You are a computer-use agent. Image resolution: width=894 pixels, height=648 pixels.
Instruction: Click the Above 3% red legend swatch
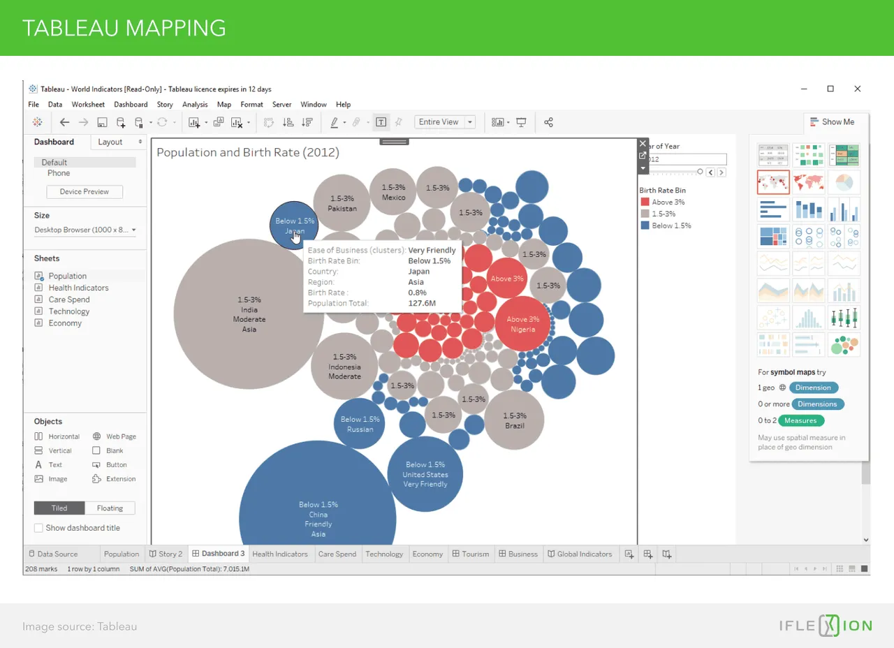point(645,202)
